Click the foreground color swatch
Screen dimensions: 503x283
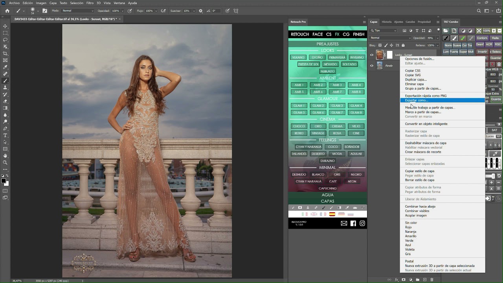pyautogui.click(x=4, y=181)
